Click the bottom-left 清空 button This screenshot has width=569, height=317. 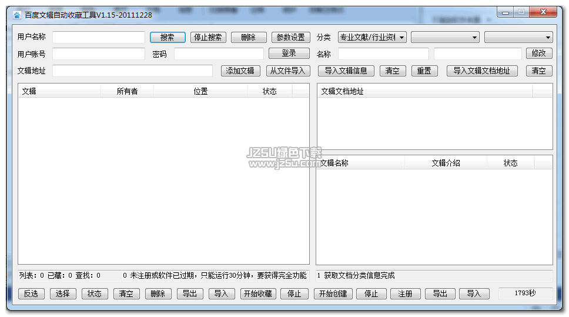tap(126, 293)
